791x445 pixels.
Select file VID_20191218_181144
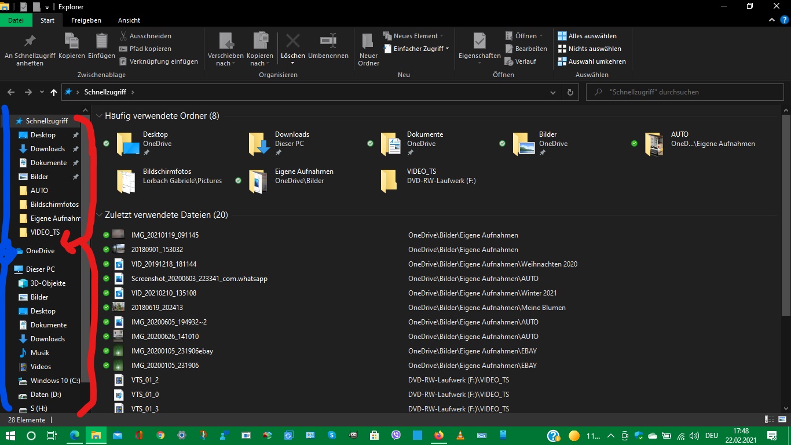click(164, 264)
